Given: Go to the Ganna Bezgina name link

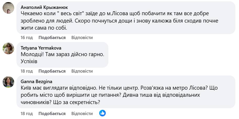Looking at the screenshot, I should (36, 82).
